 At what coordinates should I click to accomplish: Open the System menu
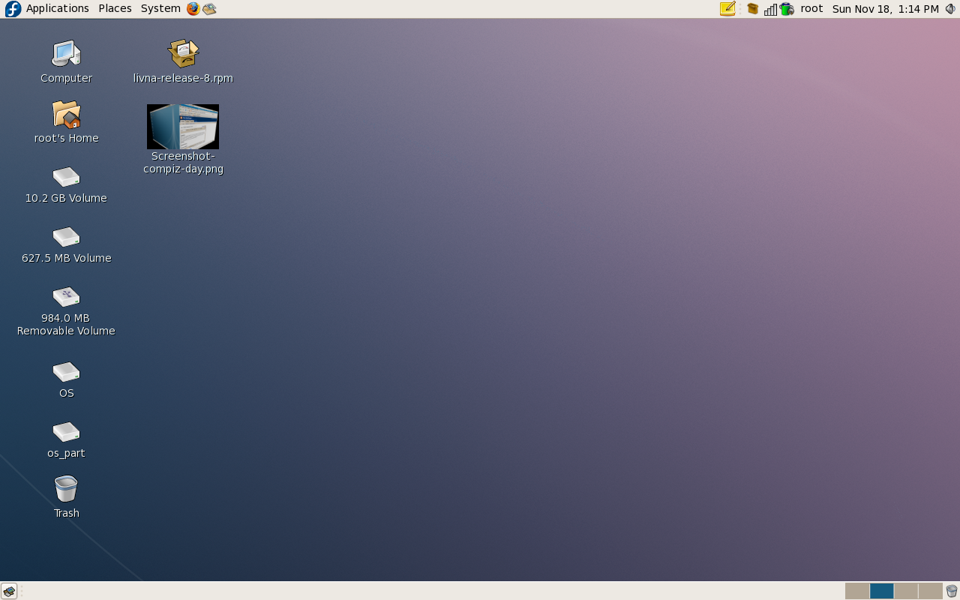click(160, 8)
